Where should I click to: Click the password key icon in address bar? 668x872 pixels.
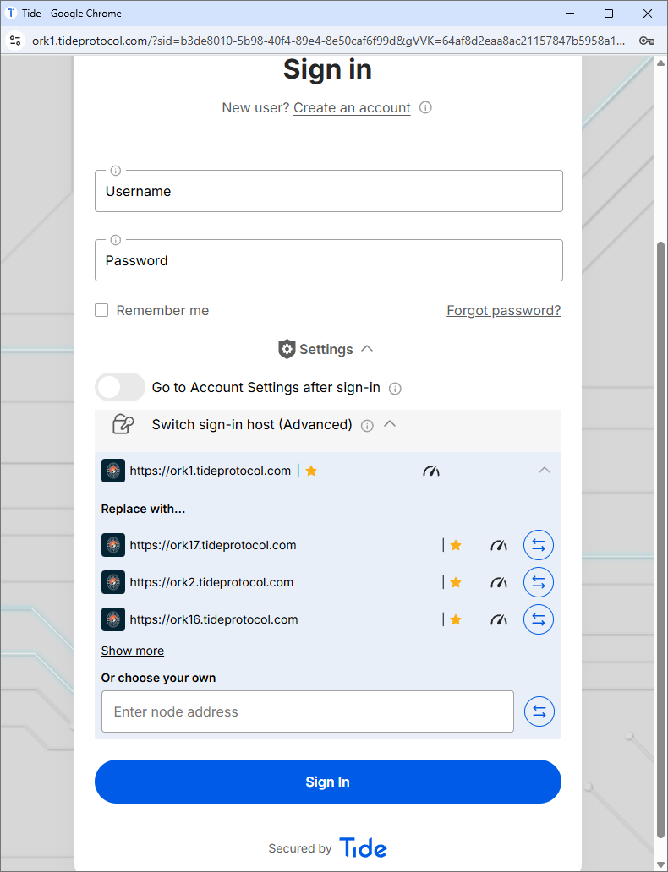click(x=646, y=41)
